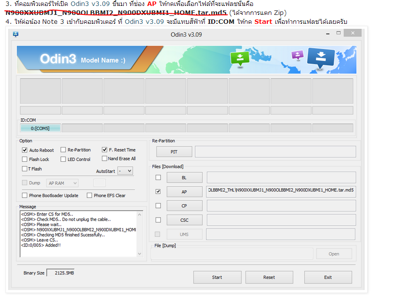Image resolution: width=404 pixels, height=295 pixels.
Task: Click '<OSM> Enter CS for MD5..' log line
Action: pos(47,214)
